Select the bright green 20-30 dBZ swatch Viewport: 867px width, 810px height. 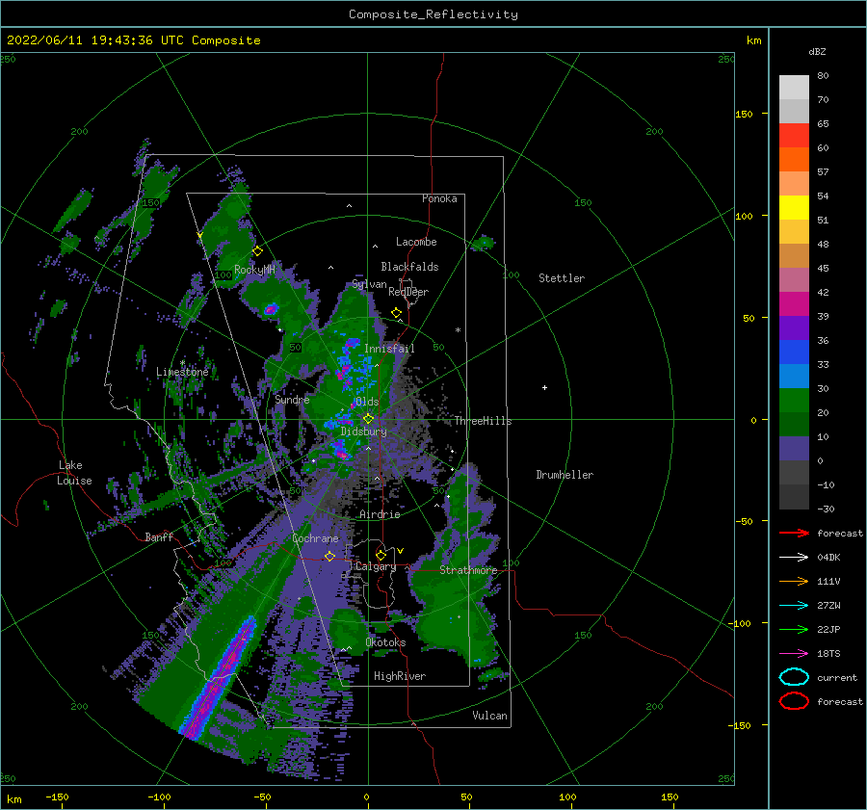tap(794, 401)
